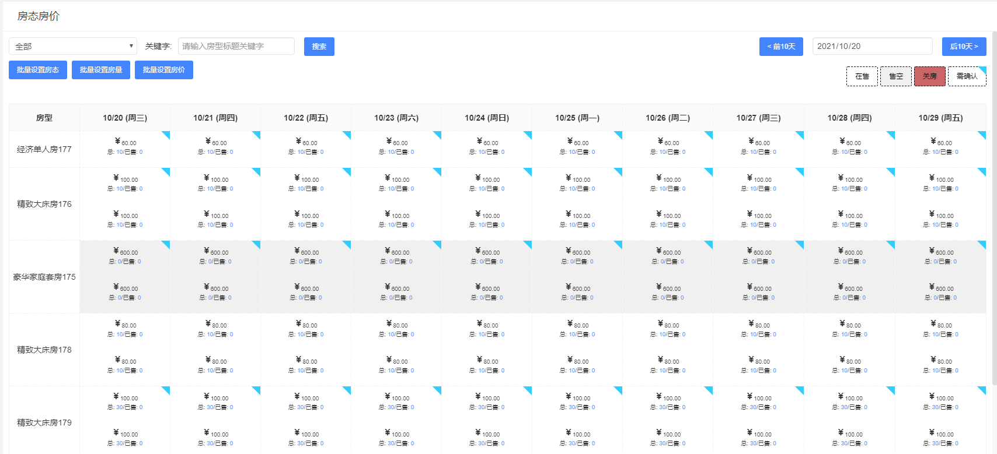Click second ¥100.00 price of 精致大床房176 on 10/25
The image size is (997, 454).
click(x=578, y=214)
